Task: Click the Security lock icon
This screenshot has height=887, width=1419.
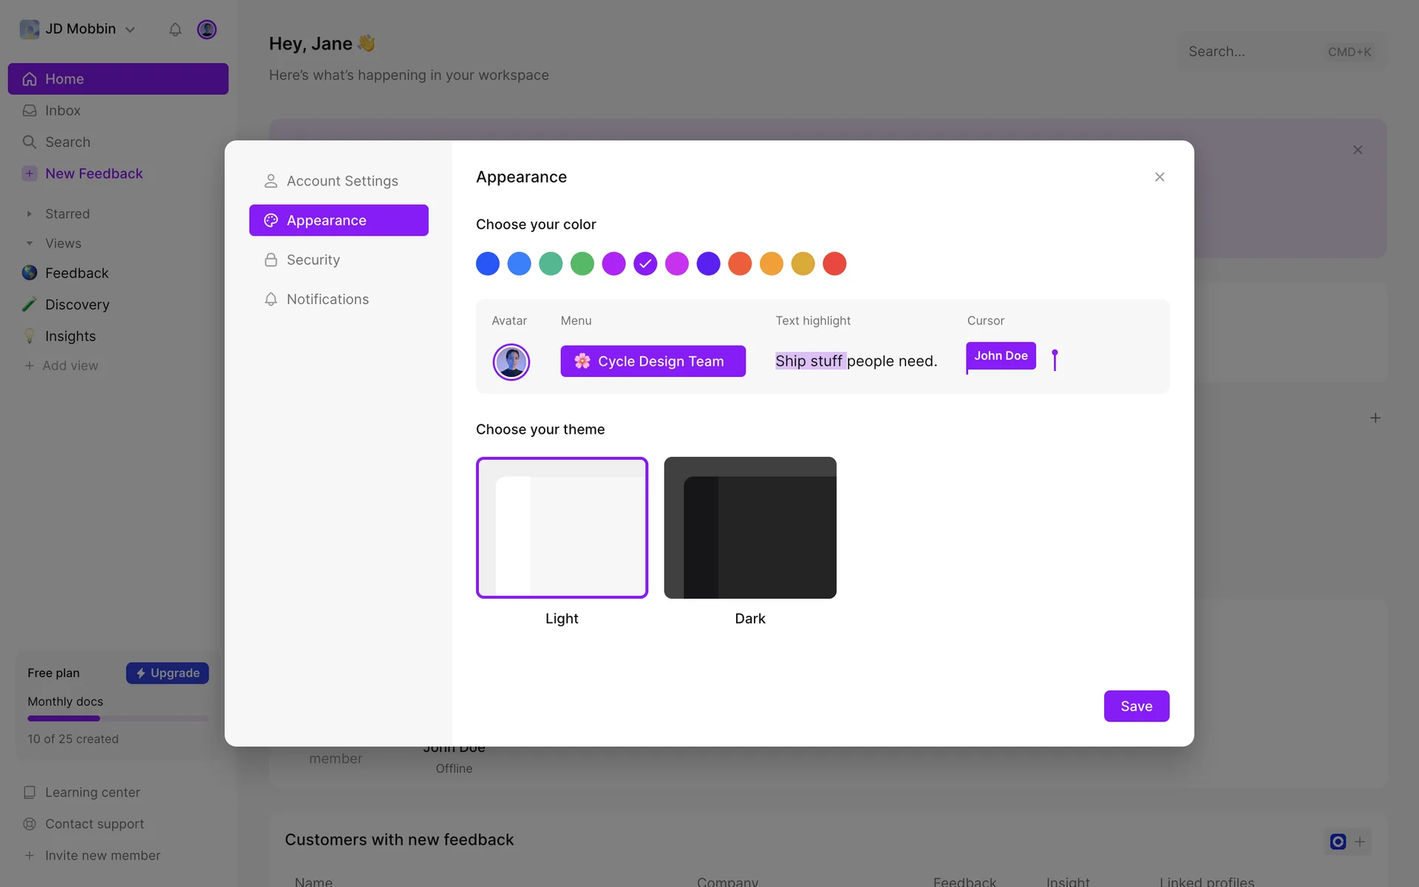Action: pyautogui.click(x=271, y=260)
